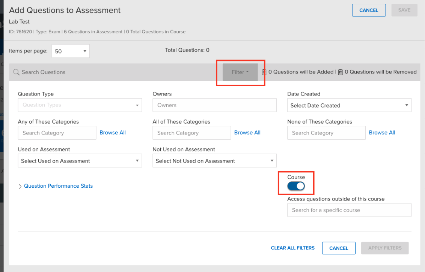The width and height of the screenshot is (425, 272).
Task: Click the SAVE button
Action: click(404, 10)
